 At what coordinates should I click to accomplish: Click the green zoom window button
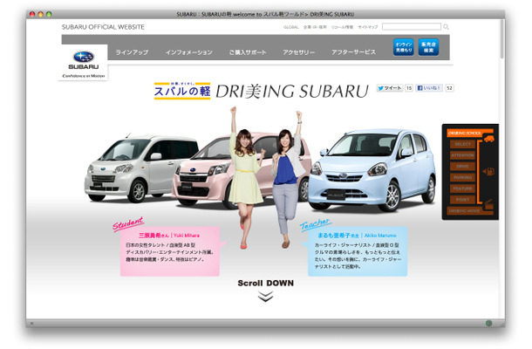tap(49, 14)
